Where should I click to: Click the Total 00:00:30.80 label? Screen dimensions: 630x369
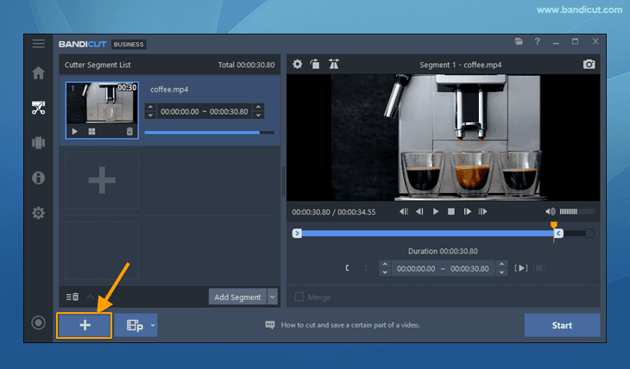click(x=246, y=65)
